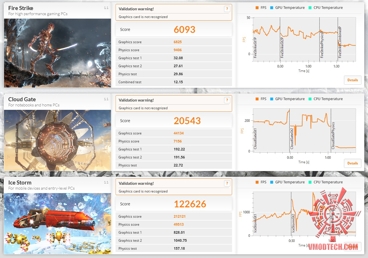Click the Fire Strike graphics score "6825"
The image size is (368, 258).
(178, 42)
